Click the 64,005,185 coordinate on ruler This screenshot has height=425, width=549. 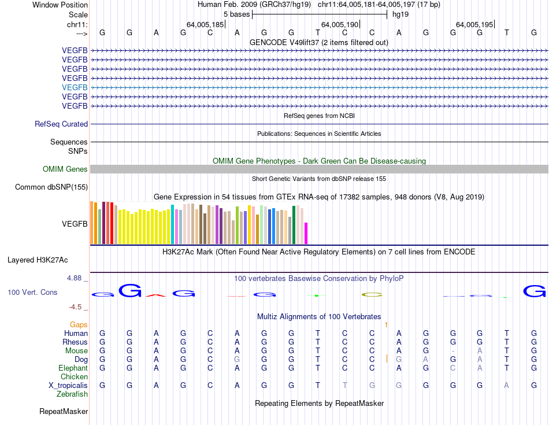(x=205, y=24)
